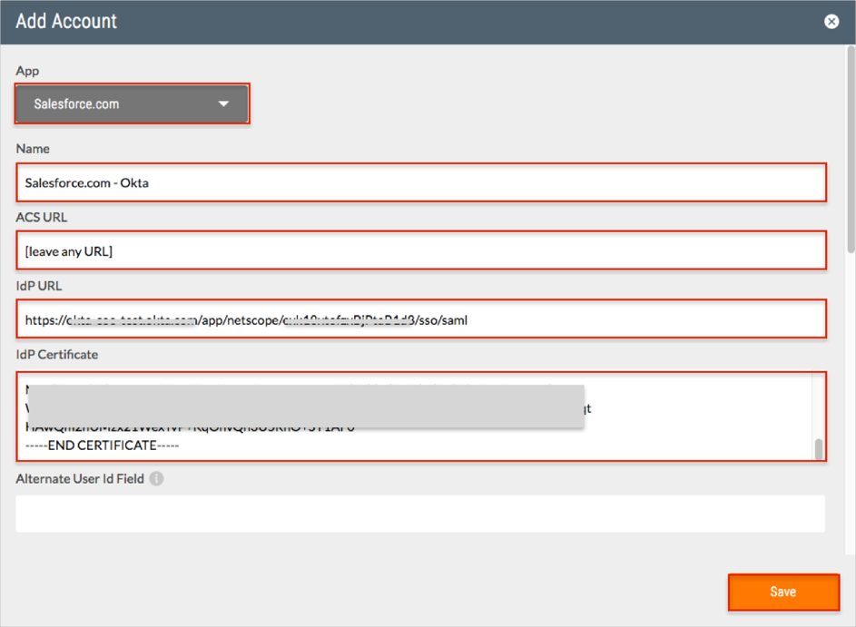
Task: Click the dialog's main vertical scrollbar
Action: point(850,145)
